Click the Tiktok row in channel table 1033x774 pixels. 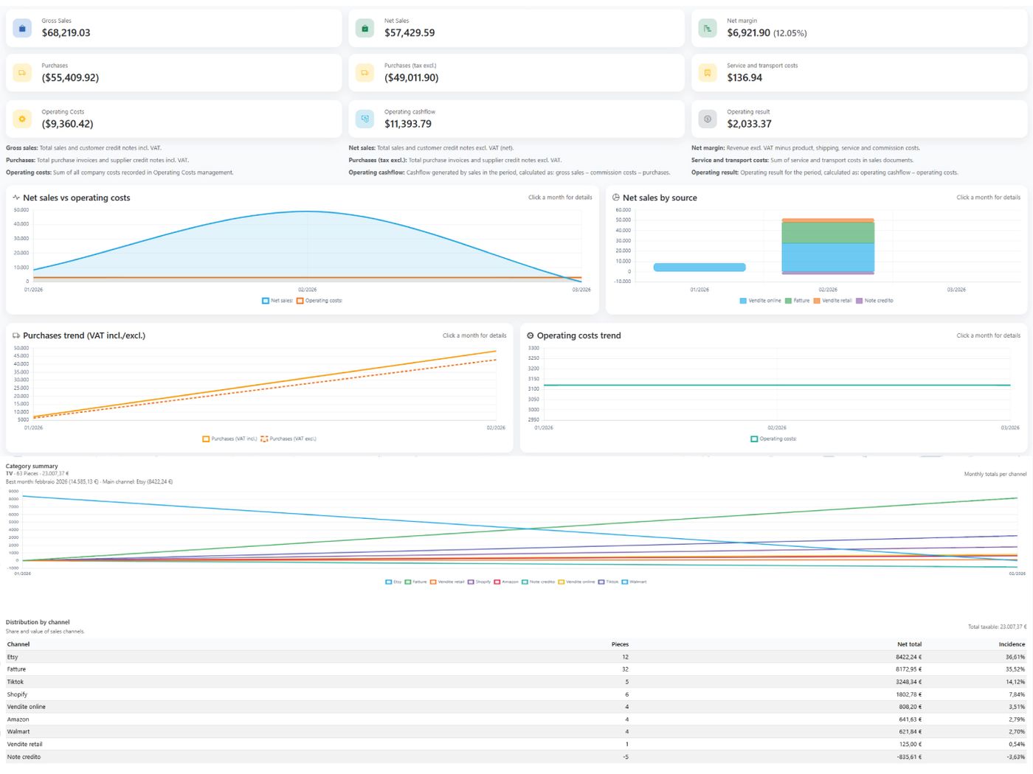pyautogui.click(x=516, y=682)
